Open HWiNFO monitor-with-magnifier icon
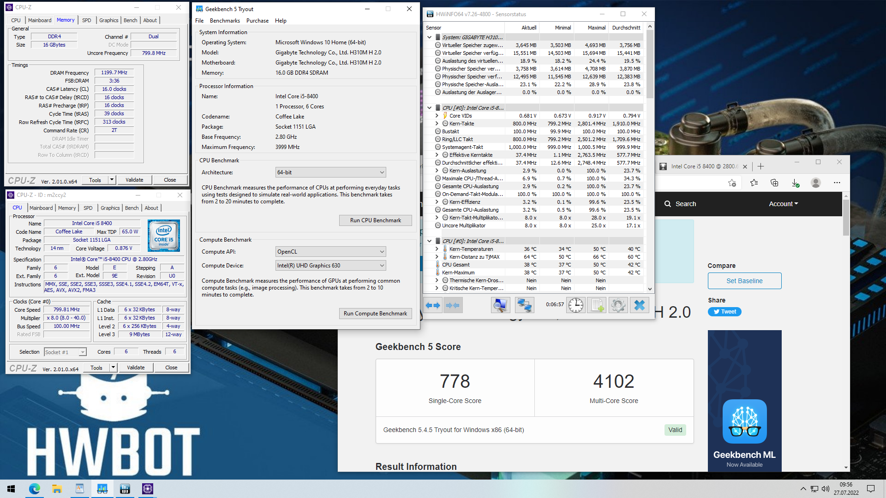Screen dimensions: 886x498 pyautogui.click(x=500, y=305)
